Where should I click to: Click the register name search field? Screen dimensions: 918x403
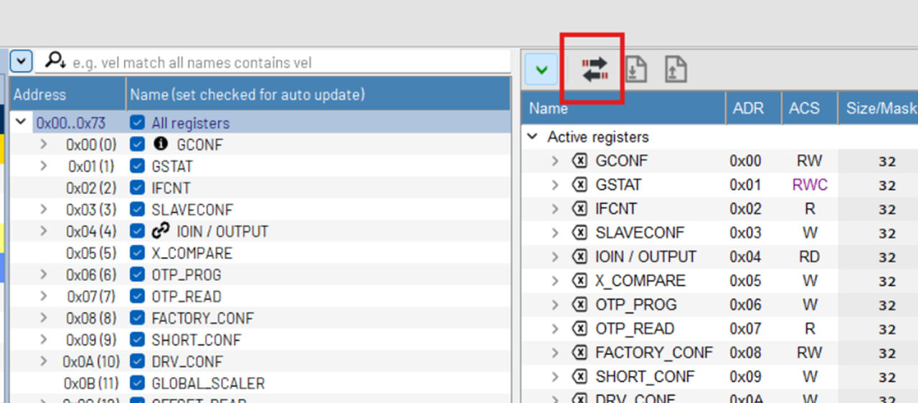pos(287,63)
